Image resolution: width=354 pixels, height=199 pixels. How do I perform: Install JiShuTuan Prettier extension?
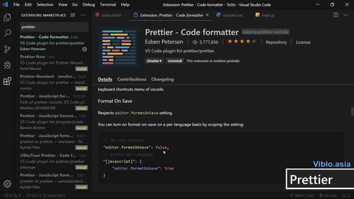pyautogui.click(x=81, y=168)
